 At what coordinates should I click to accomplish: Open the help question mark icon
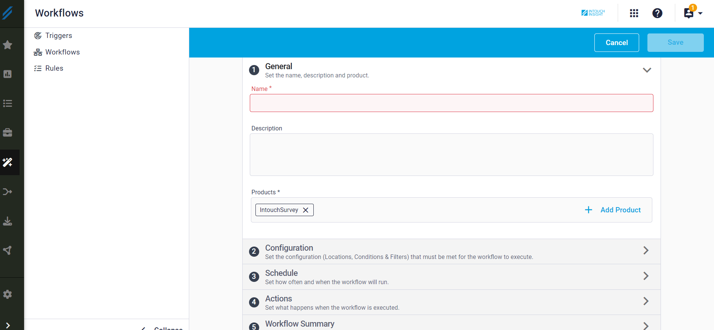(x=657, y=13)
